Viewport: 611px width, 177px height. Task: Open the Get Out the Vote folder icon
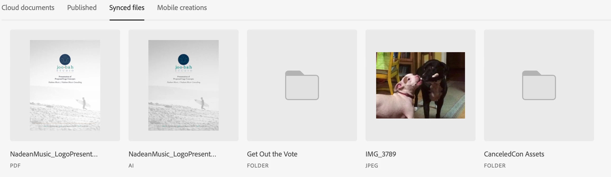(302, 85)
